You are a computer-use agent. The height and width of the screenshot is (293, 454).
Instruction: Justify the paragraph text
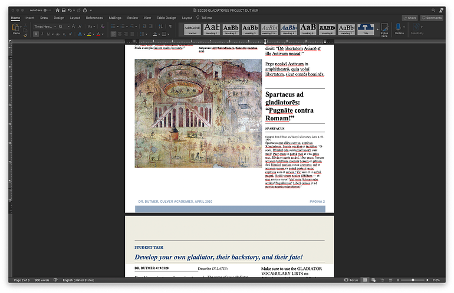(x=132, y=34)
